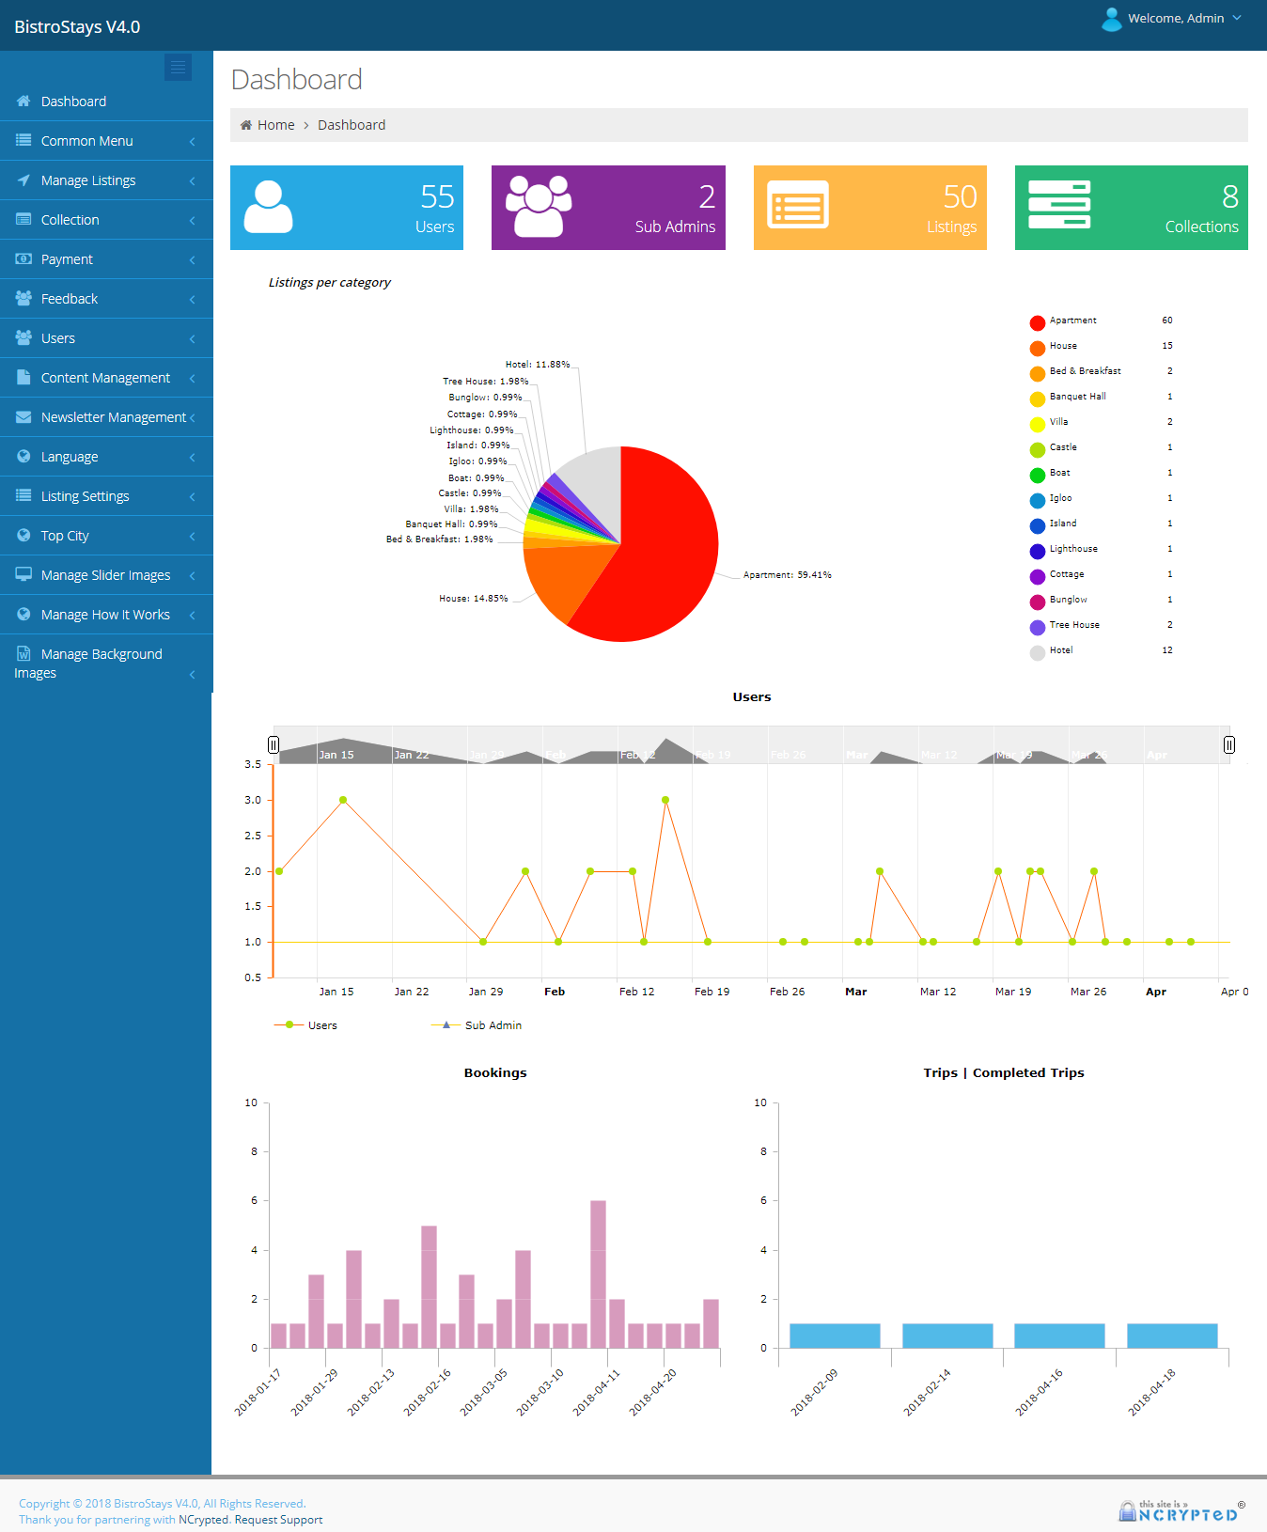Click the Boat green legend swatch
Viewport: 1267px width, 1532px height.
(1038, 476)
